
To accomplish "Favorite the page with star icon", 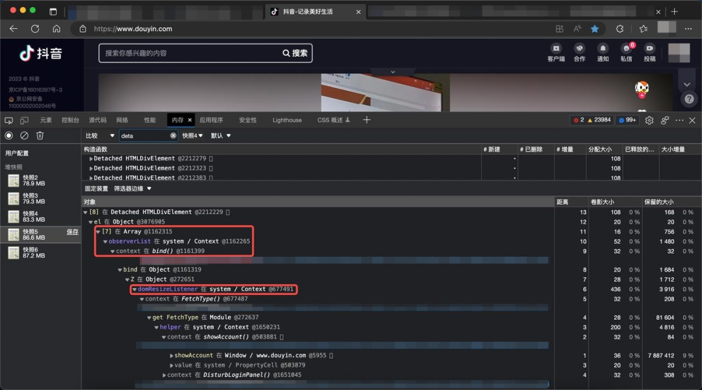I will click(x=595, y=29).
